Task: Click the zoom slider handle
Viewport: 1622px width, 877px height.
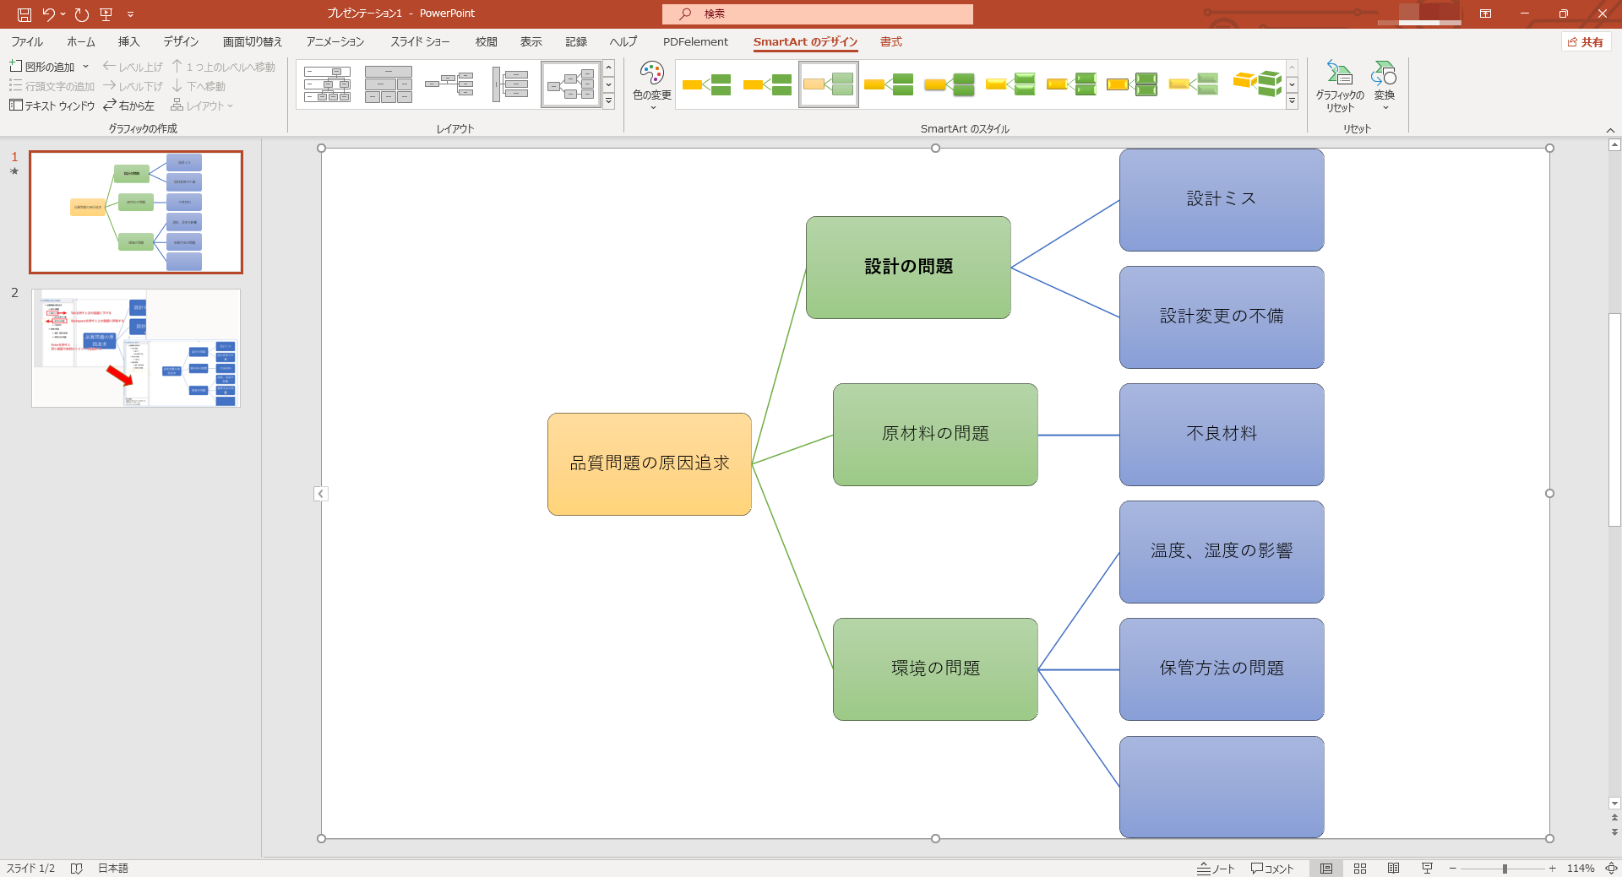Action: click(1505, 869)
